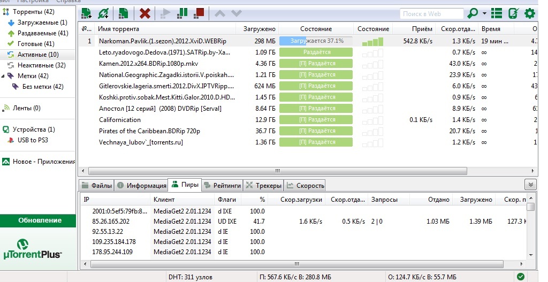The width and height of the screenshot is (548, 282).
Task: Pause the torrent using the pause icon
Action: (x=182, y=13)
